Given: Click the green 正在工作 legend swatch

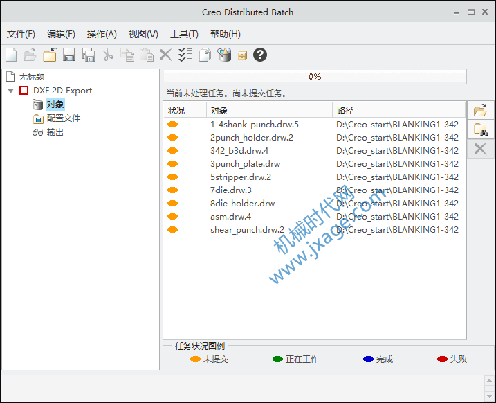Looking at the screenshot, I should coord(277,359).
